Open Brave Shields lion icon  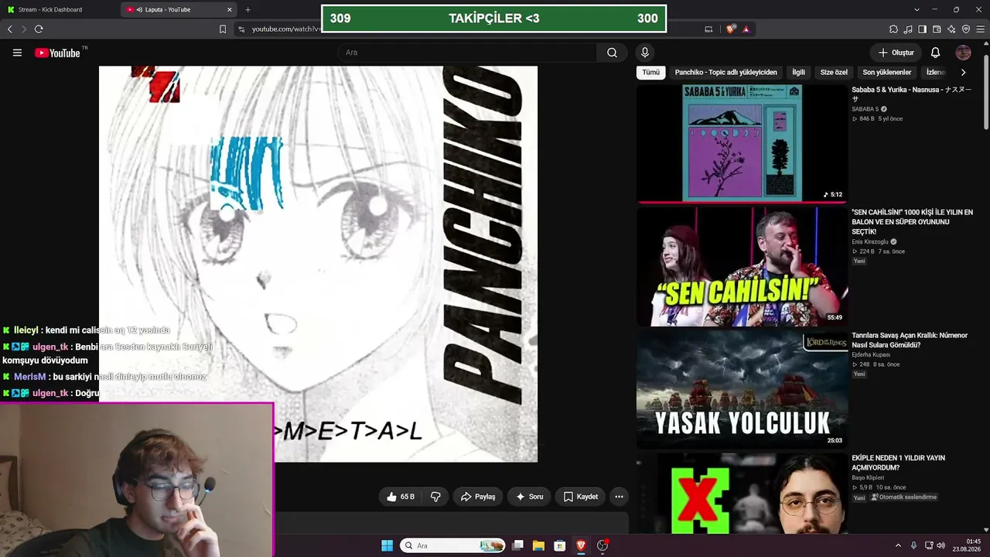pyautogui.click(x=731, y=29)
